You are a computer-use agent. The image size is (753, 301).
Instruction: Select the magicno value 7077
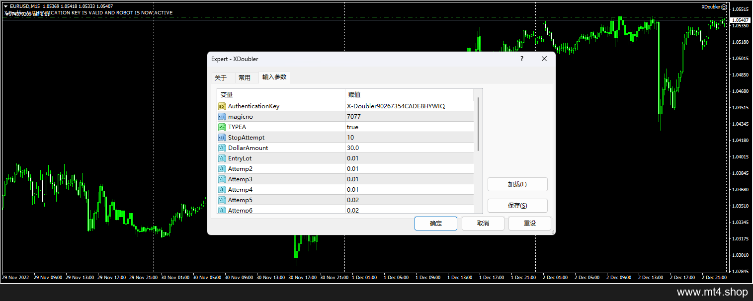(x=410, y=117)
